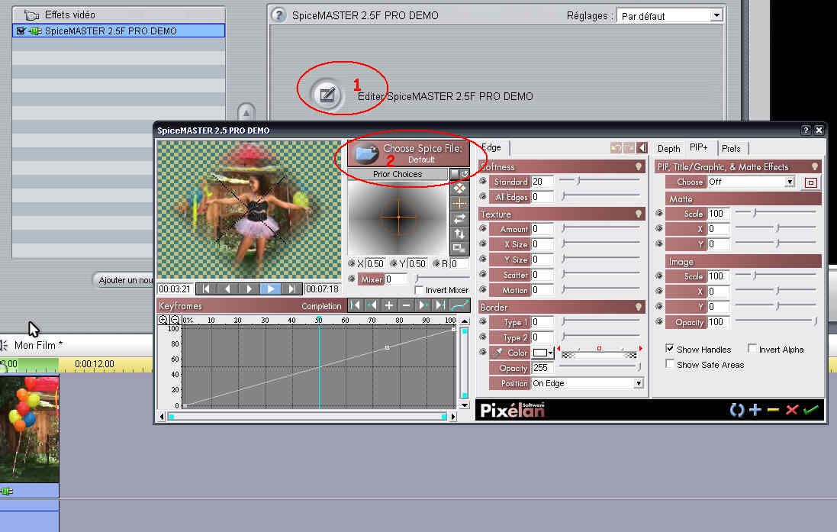Add a keyframe with the plus icon
Viewport: 837px width, 532px height.
[389, 305]
